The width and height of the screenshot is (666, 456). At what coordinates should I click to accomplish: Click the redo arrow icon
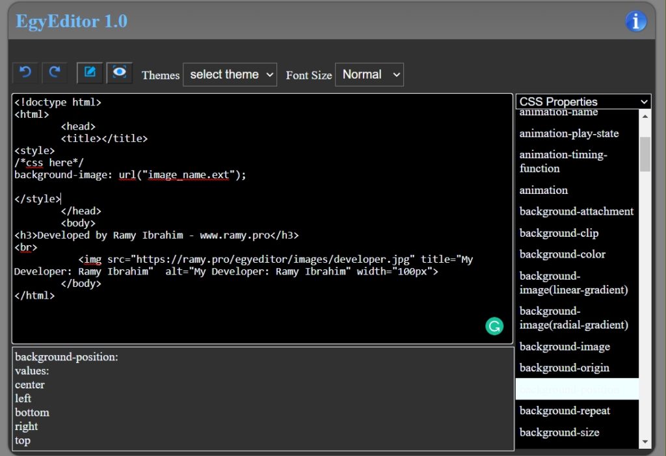coord(55,73)
